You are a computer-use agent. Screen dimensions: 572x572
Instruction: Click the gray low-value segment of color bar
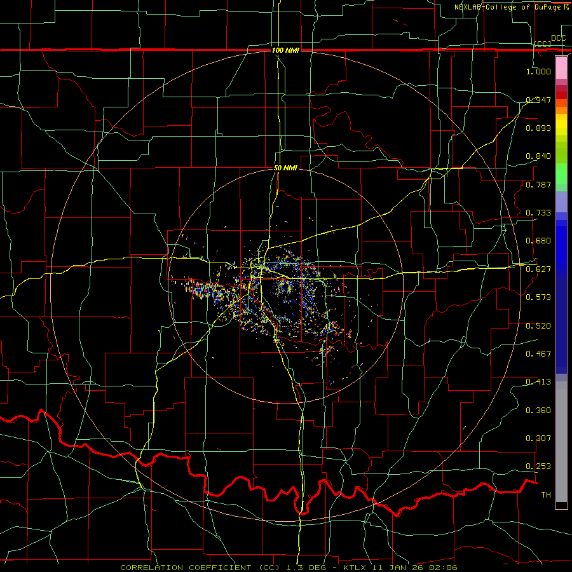[x=561, y=442]
